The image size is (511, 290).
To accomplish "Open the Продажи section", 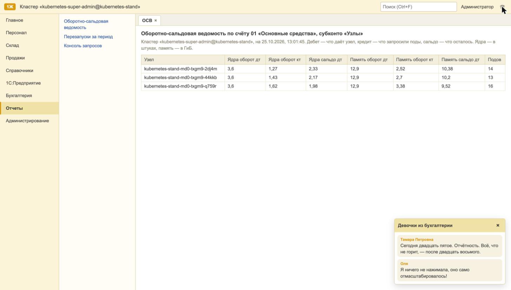I will (29, 58).
